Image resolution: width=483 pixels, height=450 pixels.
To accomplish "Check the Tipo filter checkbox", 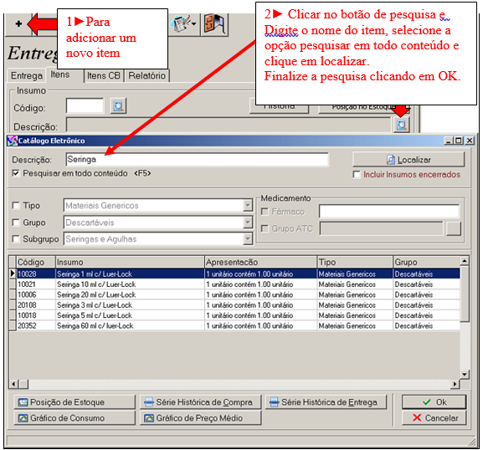I will tap(15, 205).
